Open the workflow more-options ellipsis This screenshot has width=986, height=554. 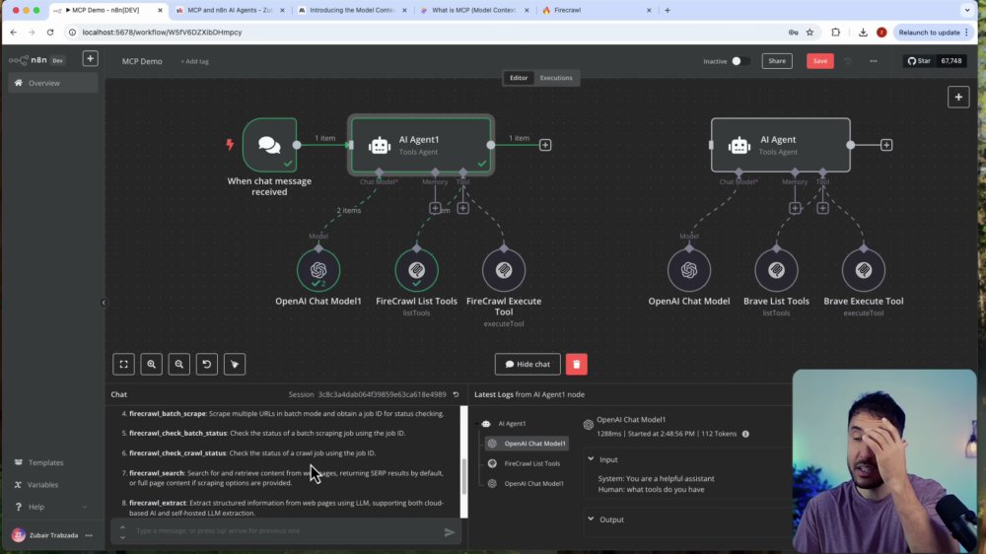873,61
